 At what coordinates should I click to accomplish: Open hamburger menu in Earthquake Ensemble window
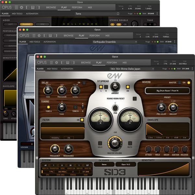pos(34,35)
